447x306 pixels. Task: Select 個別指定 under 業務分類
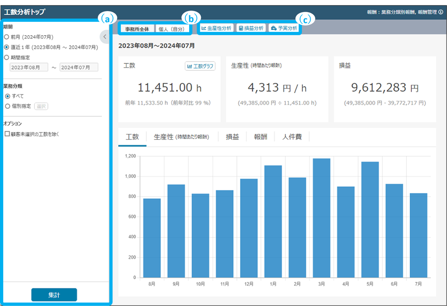coord(7,106)
